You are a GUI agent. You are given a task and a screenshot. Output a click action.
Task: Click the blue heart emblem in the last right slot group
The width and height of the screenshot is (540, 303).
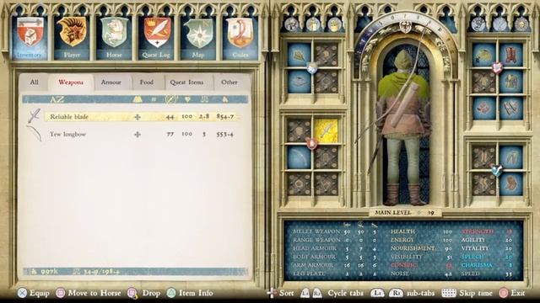(497, 170)
